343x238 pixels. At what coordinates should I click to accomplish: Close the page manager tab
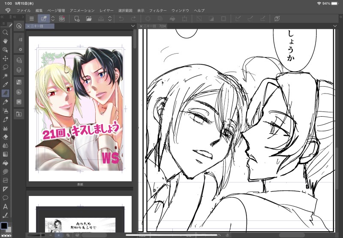point(28,26)
